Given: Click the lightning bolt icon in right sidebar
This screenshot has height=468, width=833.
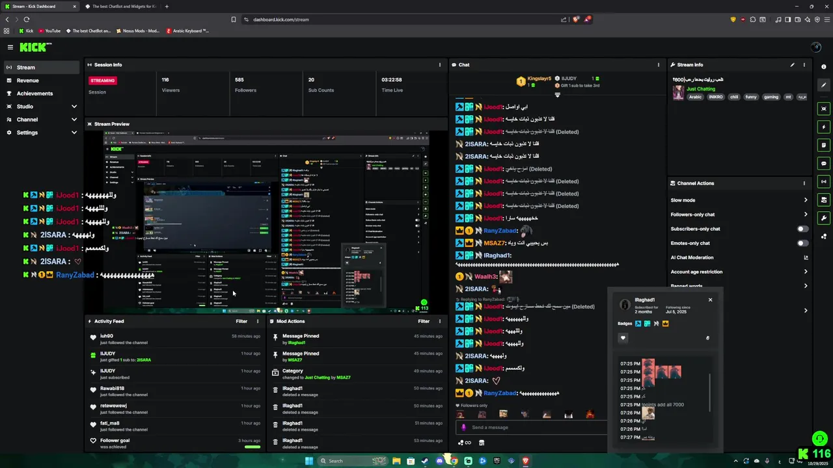Looking at the screenshot, I should [x=824, y=127].
